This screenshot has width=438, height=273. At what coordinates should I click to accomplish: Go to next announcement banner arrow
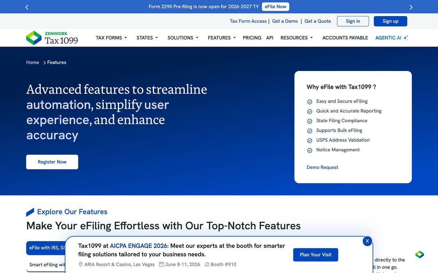[411, 7]
